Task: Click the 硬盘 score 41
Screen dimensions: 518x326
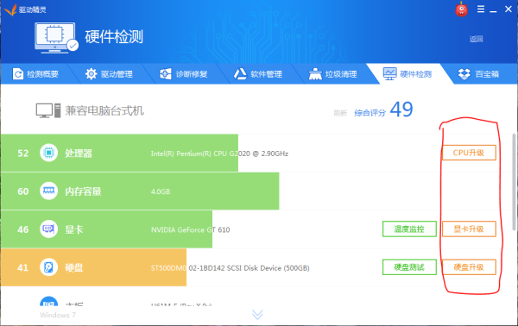Action: point(23,267)
